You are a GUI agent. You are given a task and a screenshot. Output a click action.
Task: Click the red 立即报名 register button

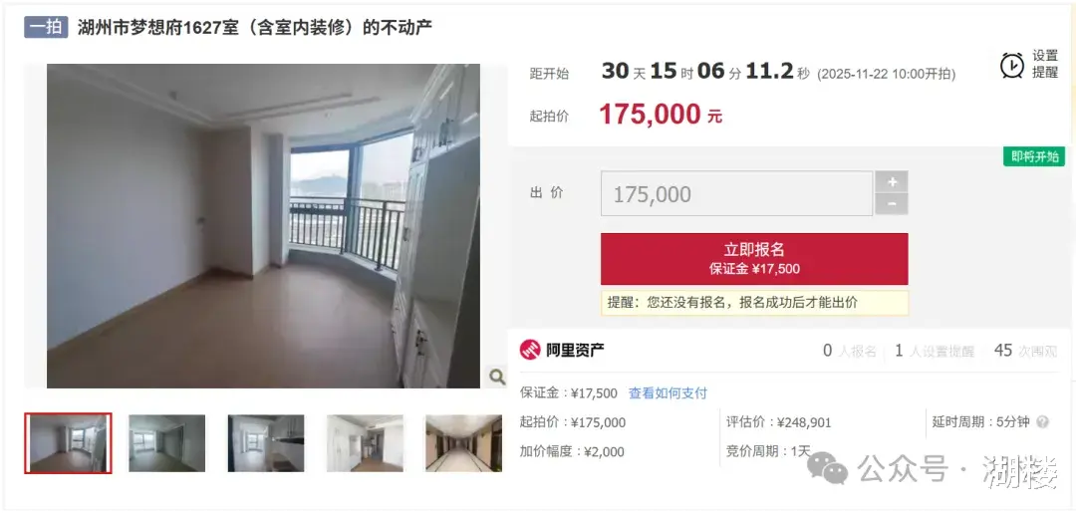click(754, 259)
